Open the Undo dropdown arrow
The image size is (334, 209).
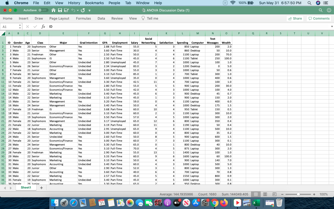coord(78,10)
